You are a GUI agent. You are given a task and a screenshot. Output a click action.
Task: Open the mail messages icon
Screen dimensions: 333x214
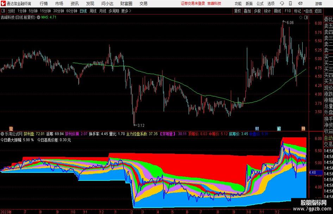click(300, 4)
